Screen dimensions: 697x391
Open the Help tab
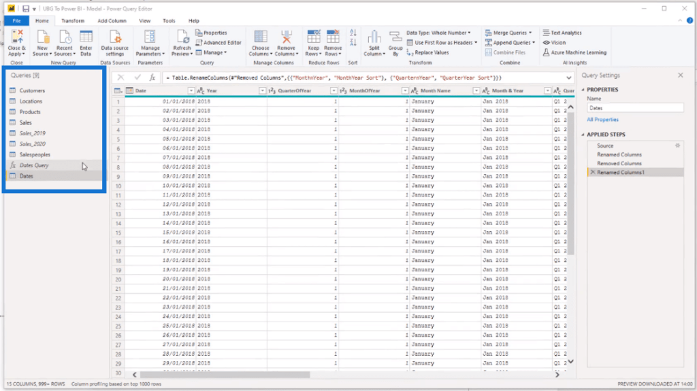[193, 21]
